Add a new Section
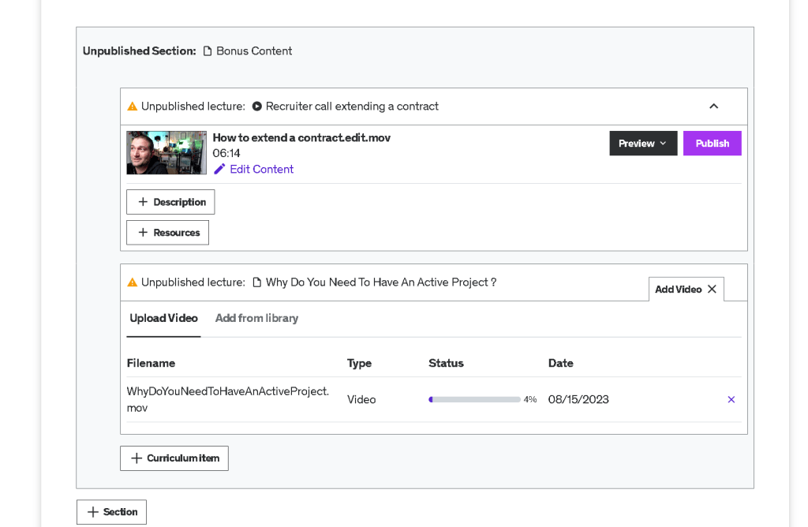This screenshot has height=527, width=808. (111, 511)
